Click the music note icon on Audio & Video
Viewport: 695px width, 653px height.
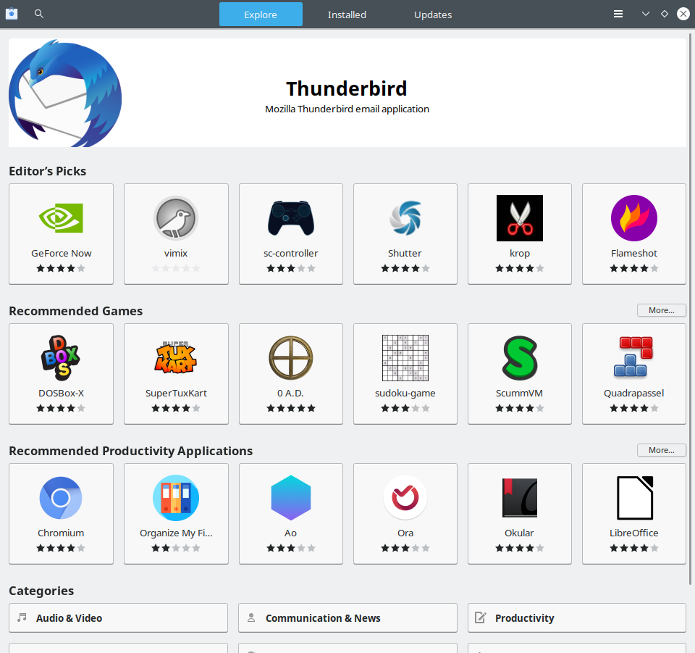(x=22, y=617)
